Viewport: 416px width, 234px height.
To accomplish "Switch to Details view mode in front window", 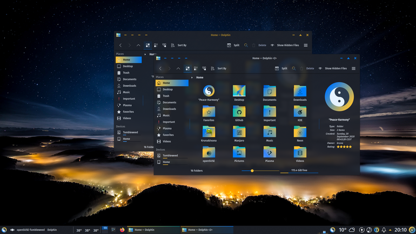I will click(x=204, y=69).
